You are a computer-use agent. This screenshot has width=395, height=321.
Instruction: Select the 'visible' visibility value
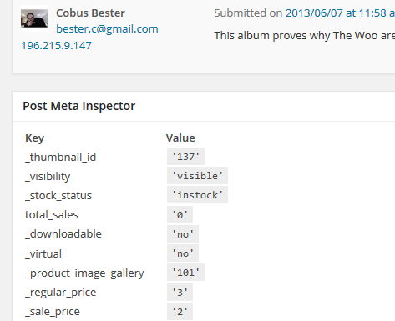coord(197,176)
